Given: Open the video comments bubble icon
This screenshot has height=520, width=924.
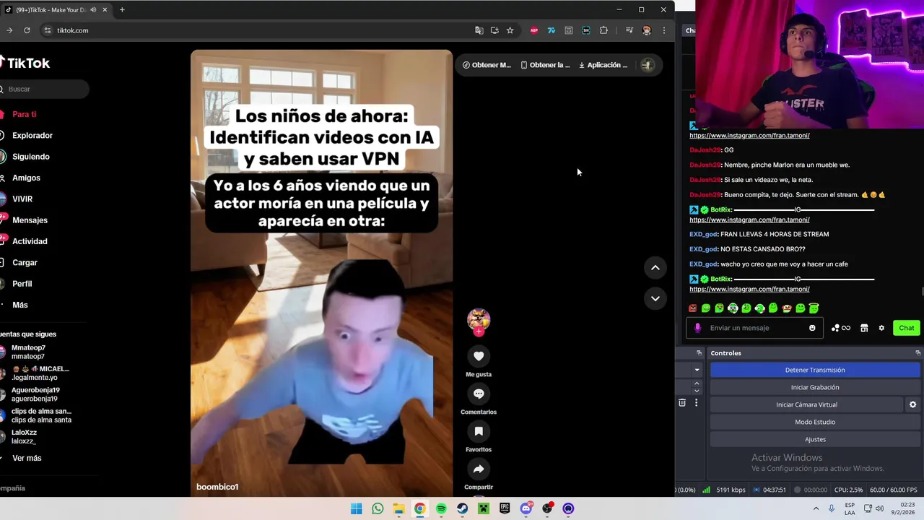Looking at the screenshot, I should pyautogui.click(x=478, y=394).
